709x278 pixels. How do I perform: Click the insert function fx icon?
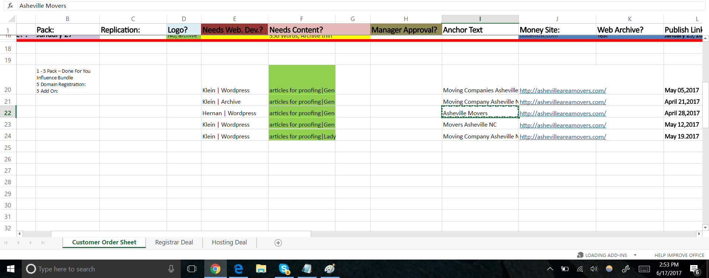tap(10, 6)
